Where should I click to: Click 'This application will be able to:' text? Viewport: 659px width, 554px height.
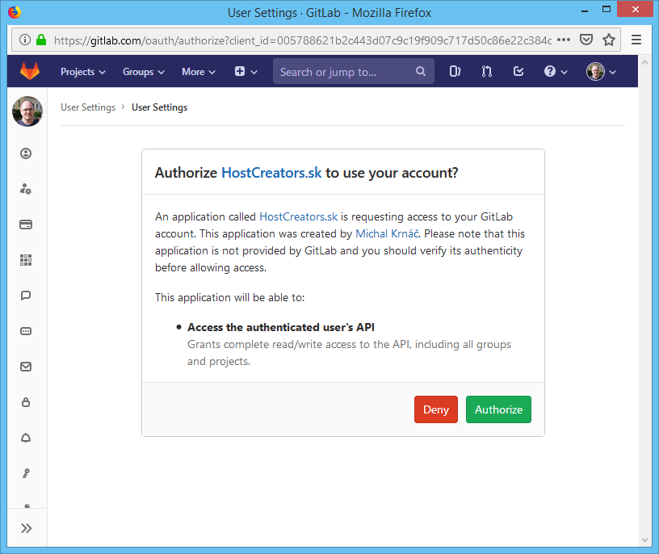coord(230,298)
